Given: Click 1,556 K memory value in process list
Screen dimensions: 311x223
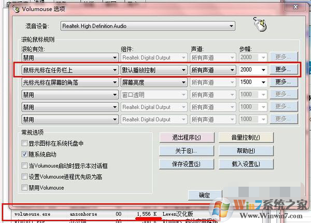Looking at the screenshot, I should click(147, 214).
